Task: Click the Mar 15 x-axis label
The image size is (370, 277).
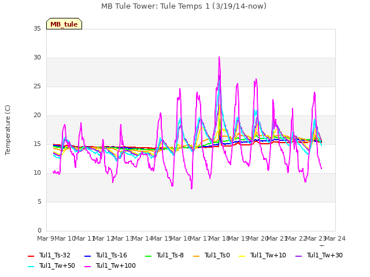Action: click(x=161, y=238)
